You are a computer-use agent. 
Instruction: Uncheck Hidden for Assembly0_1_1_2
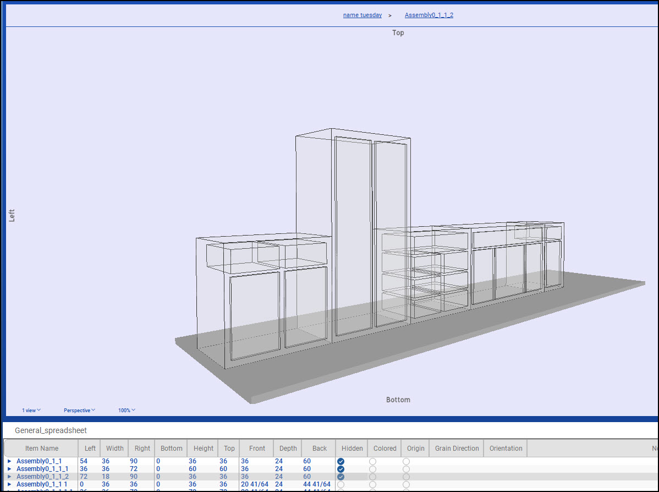(x=341, y=477)
